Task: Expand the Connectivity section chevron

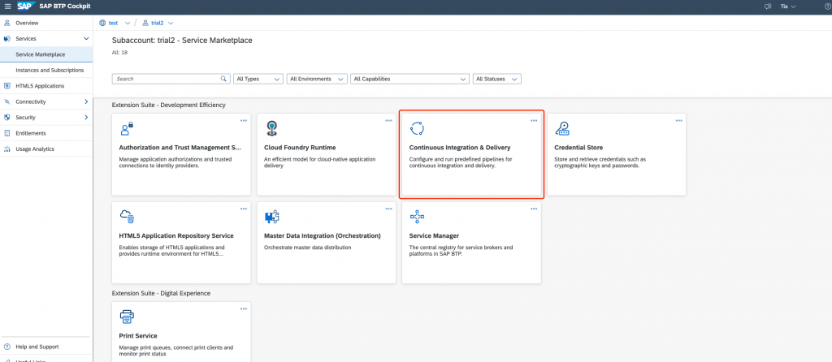Action: [86, 101]
